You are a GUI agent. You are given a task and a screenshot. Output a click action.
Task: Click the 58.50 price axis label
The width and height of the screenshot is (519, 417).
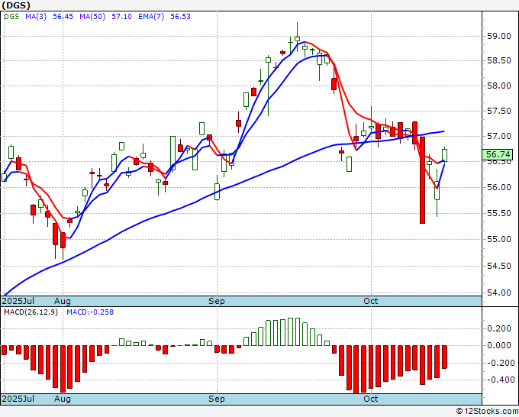point(499,61)
